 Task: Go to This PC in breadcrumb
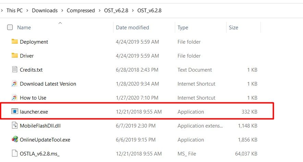pyautogui.click(x=14, y=10)
